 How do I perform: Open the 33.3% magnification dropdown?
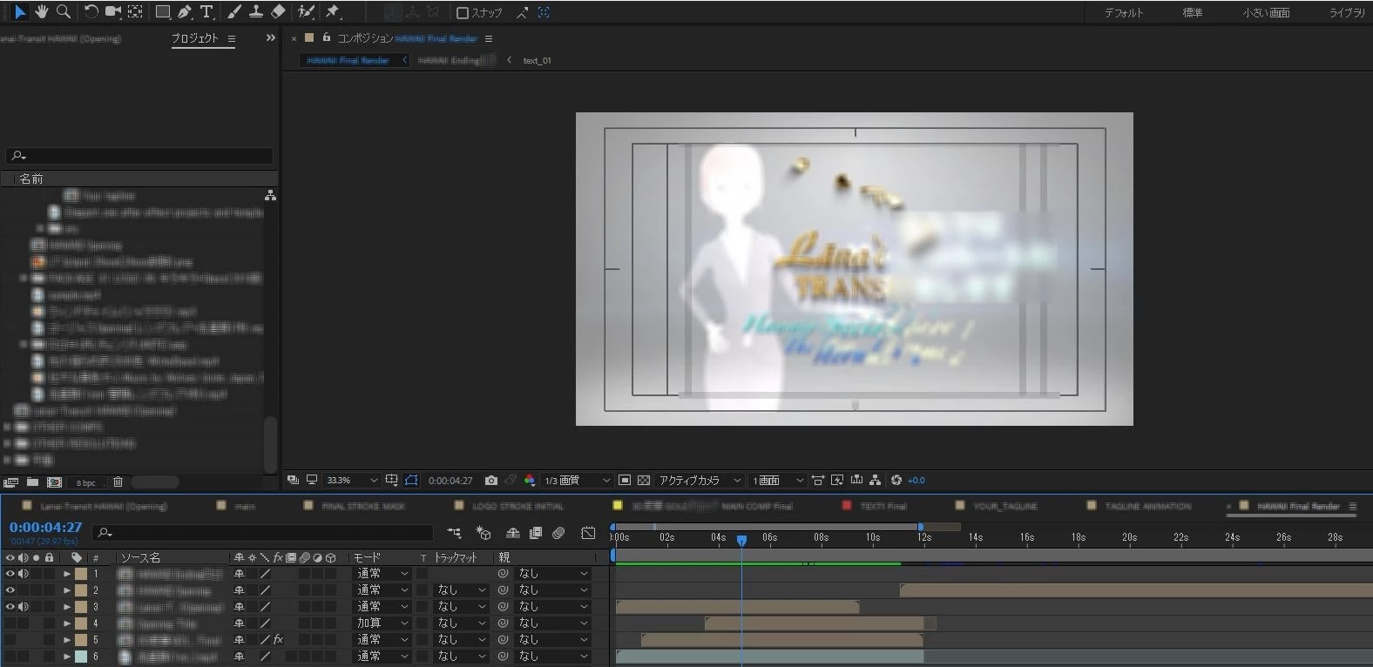[x=352, y=480]
